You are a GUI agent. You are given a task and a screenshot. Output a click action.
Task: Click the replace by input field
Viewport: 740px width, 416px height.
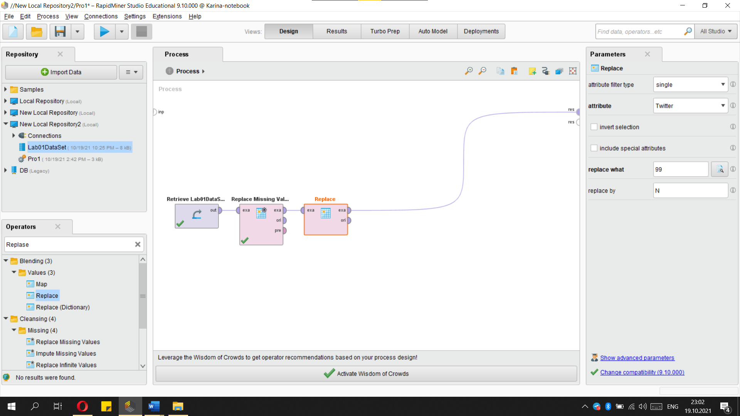coord(690,190)
